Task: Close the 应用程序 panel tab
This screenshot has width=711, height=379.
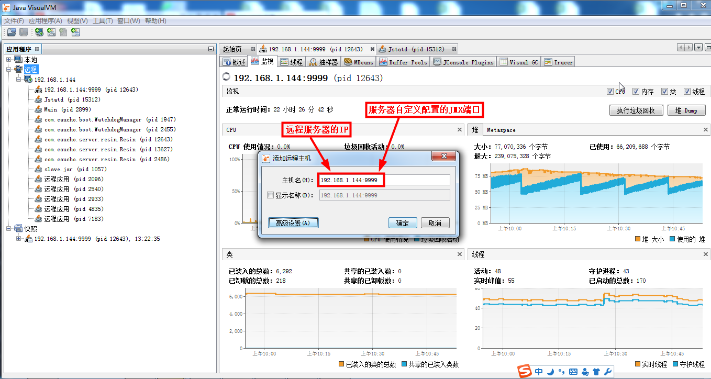Action: tap(36, 49)
